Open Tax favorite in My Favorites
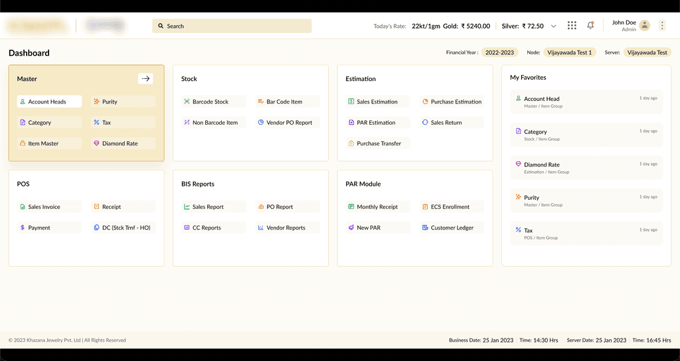 [586, 234]
